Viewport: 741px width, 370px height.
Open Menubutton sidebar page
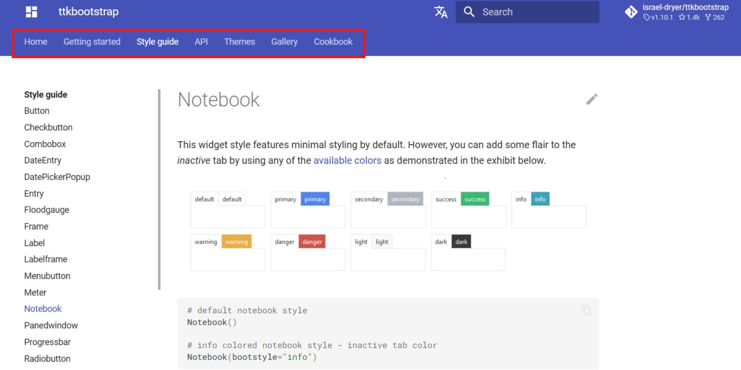(47, 276)
